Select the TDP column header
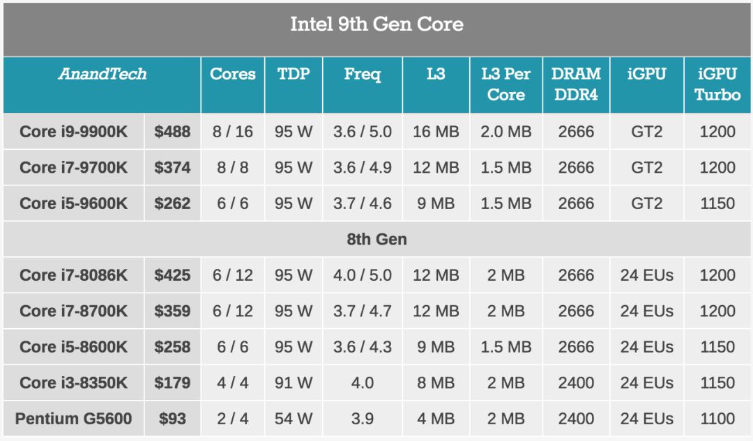The height and width of the screenshot is (441, 753). (294, 75)
